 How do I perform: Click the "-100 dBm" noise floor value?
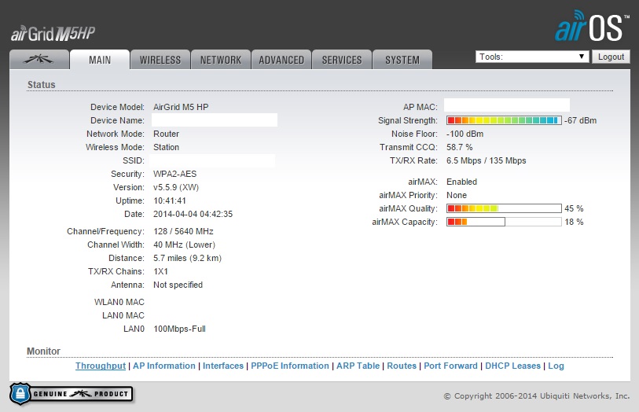[x=465, y=134]
